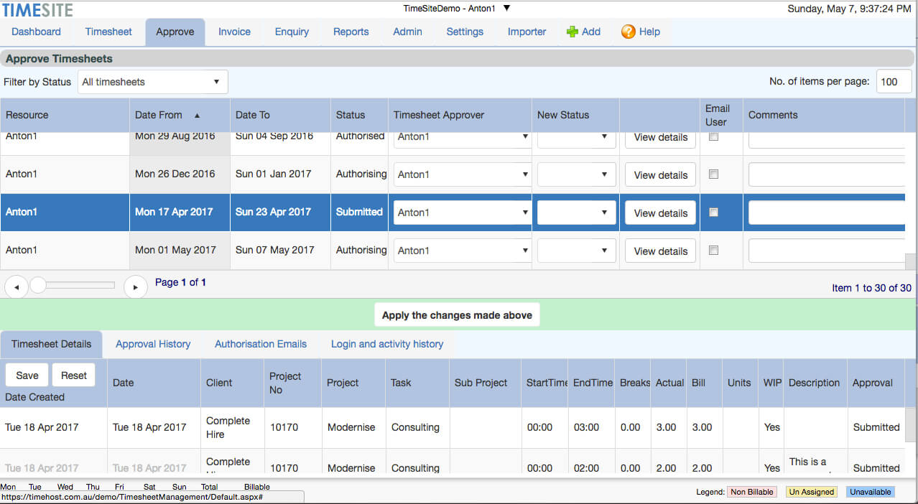918x504 pixels.
Task: Click Apply the changes made above button
Action: 457,315
